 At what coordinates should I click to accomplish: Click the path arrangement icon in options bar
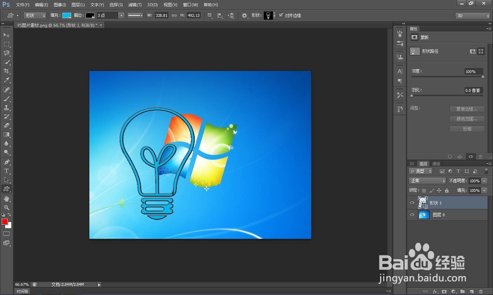[231, 15]
